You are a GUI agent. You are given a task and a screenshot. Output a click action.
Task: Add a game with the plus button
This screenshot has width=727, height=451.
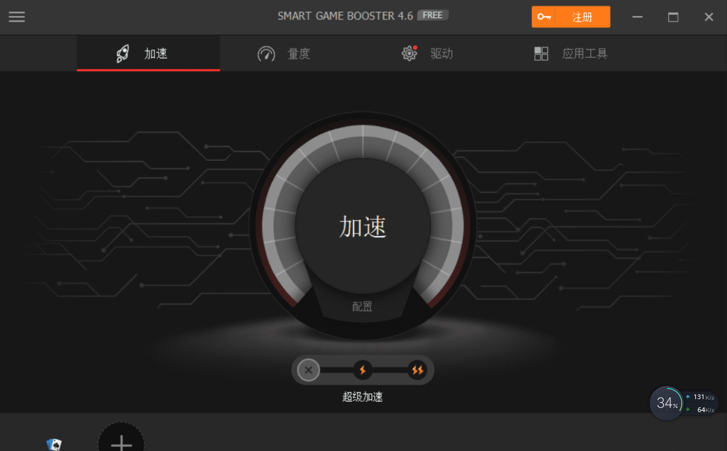click(121, 442)
